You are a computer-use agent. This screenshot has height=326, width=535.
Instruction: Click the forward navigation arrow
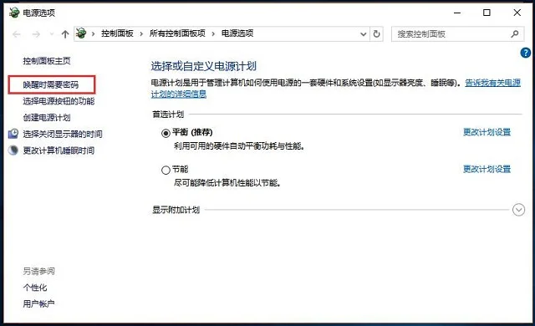[x=36, y=33]
